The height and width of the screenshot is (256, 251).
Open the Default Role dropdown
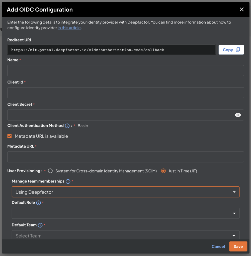coord(126,213)
